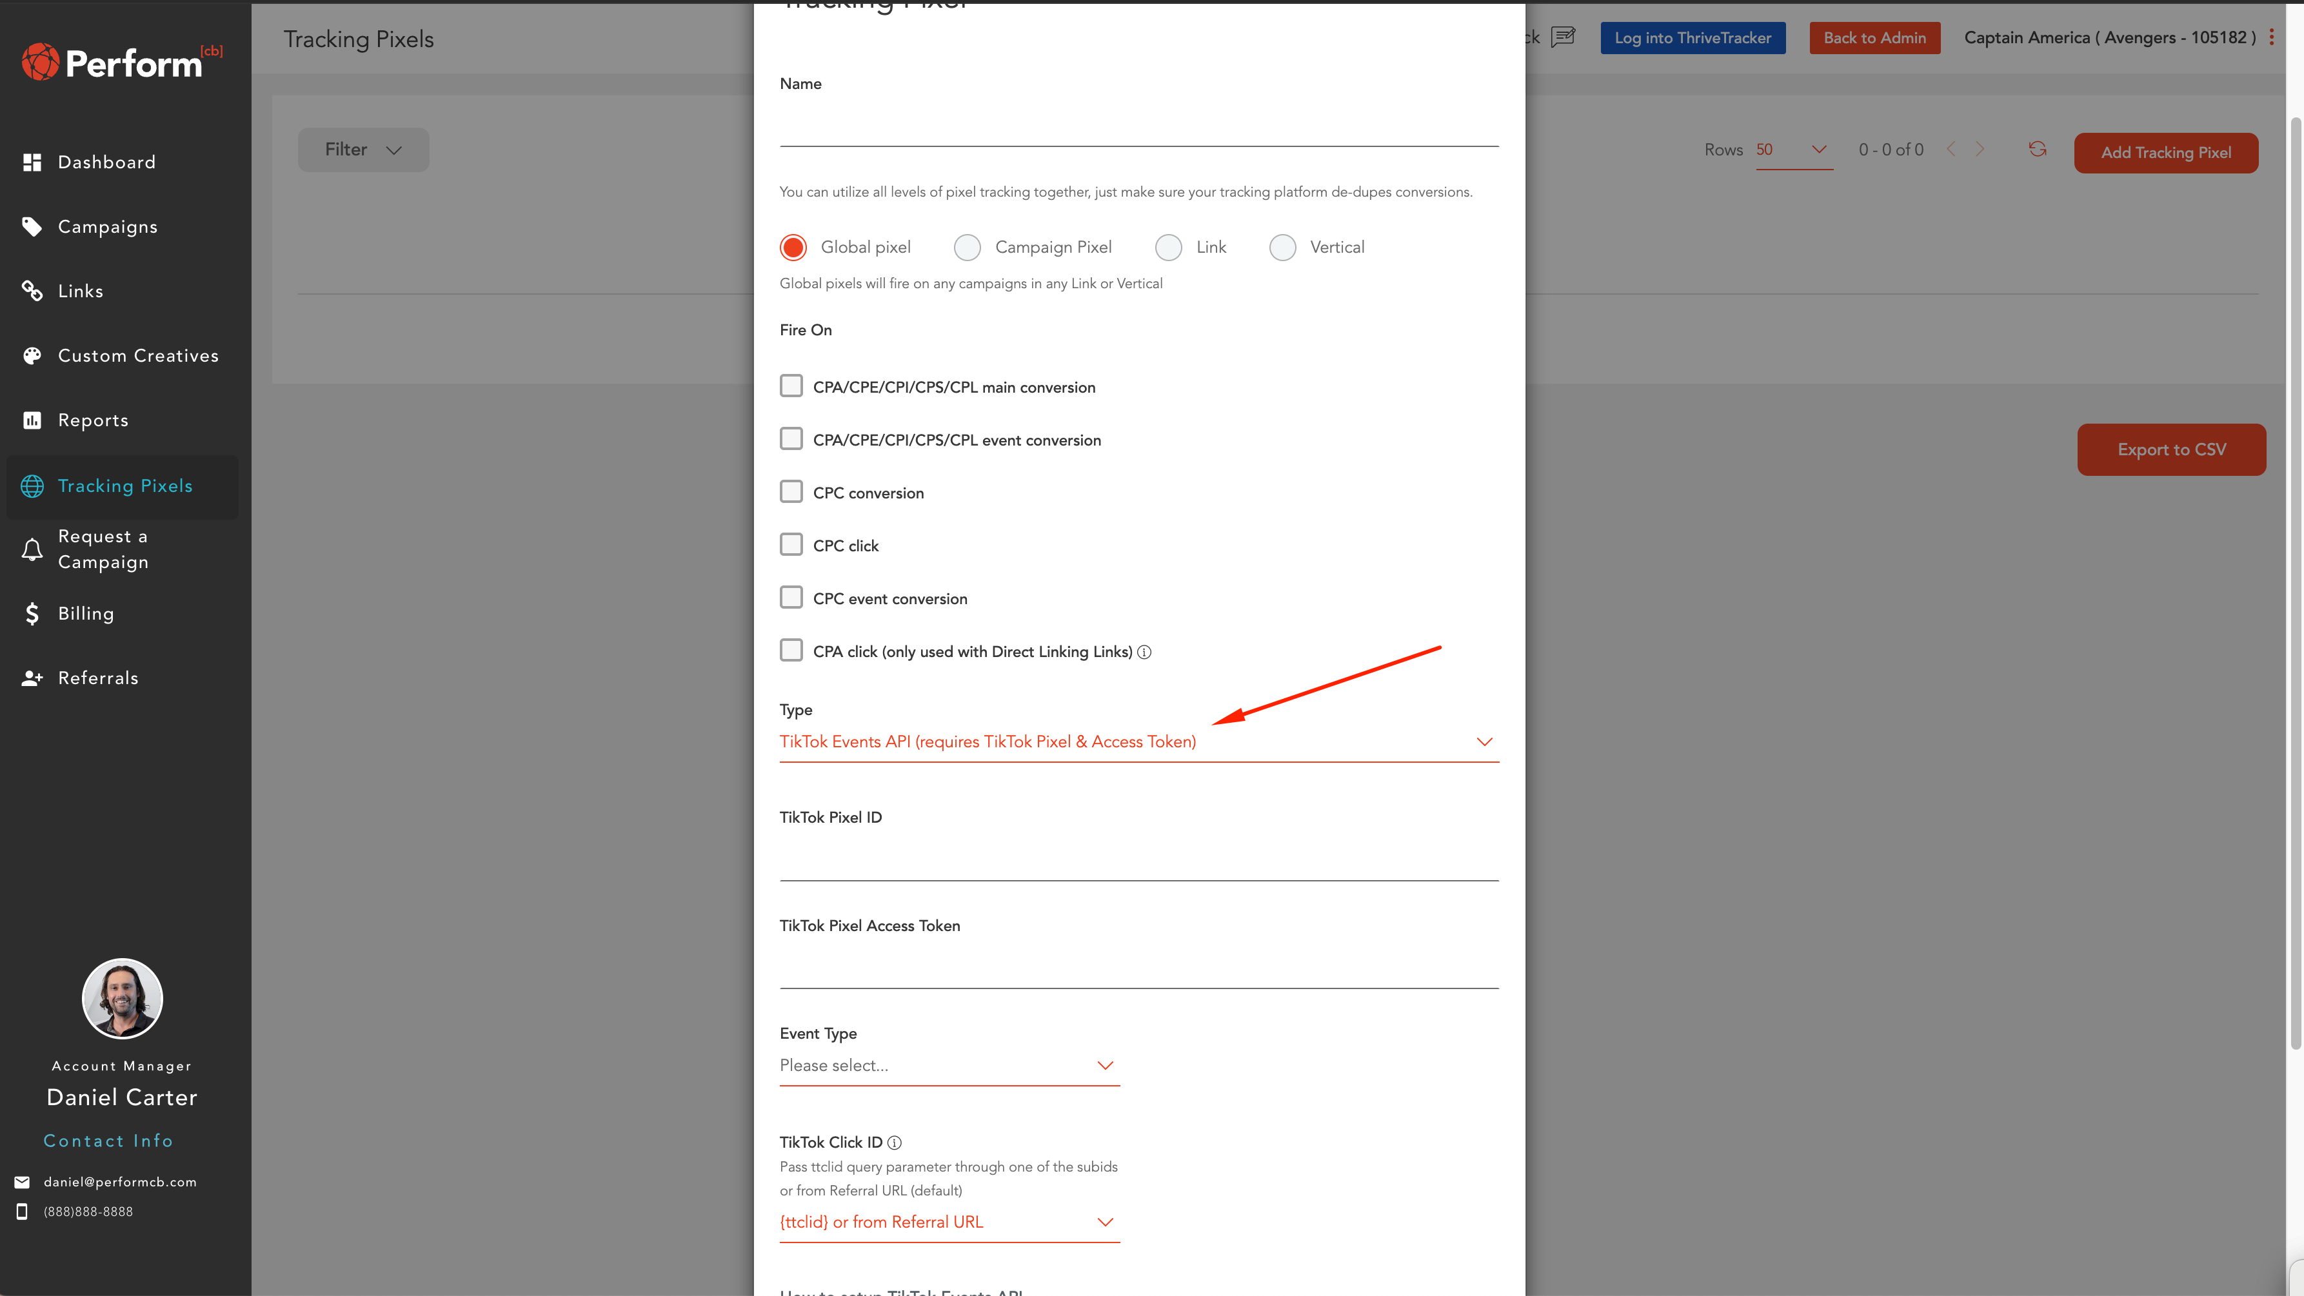Open the TikTok Click ID source dropdown

(x=949, y=1222)
